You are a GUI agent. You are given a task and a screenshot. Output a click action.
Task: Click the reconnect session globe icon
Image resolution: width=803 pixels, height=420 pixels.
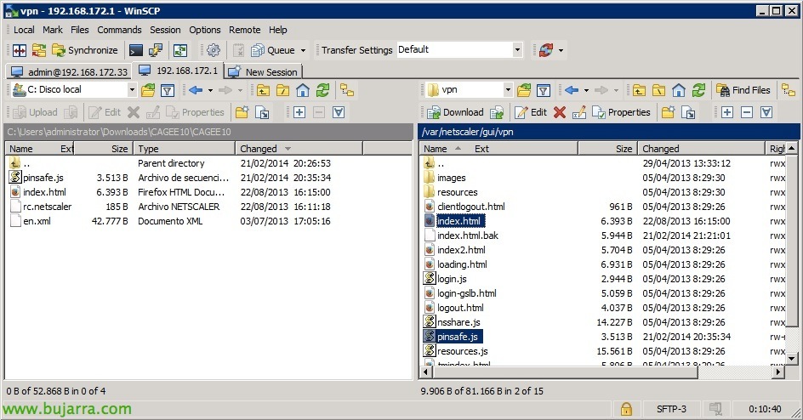[x=545, y=50]
